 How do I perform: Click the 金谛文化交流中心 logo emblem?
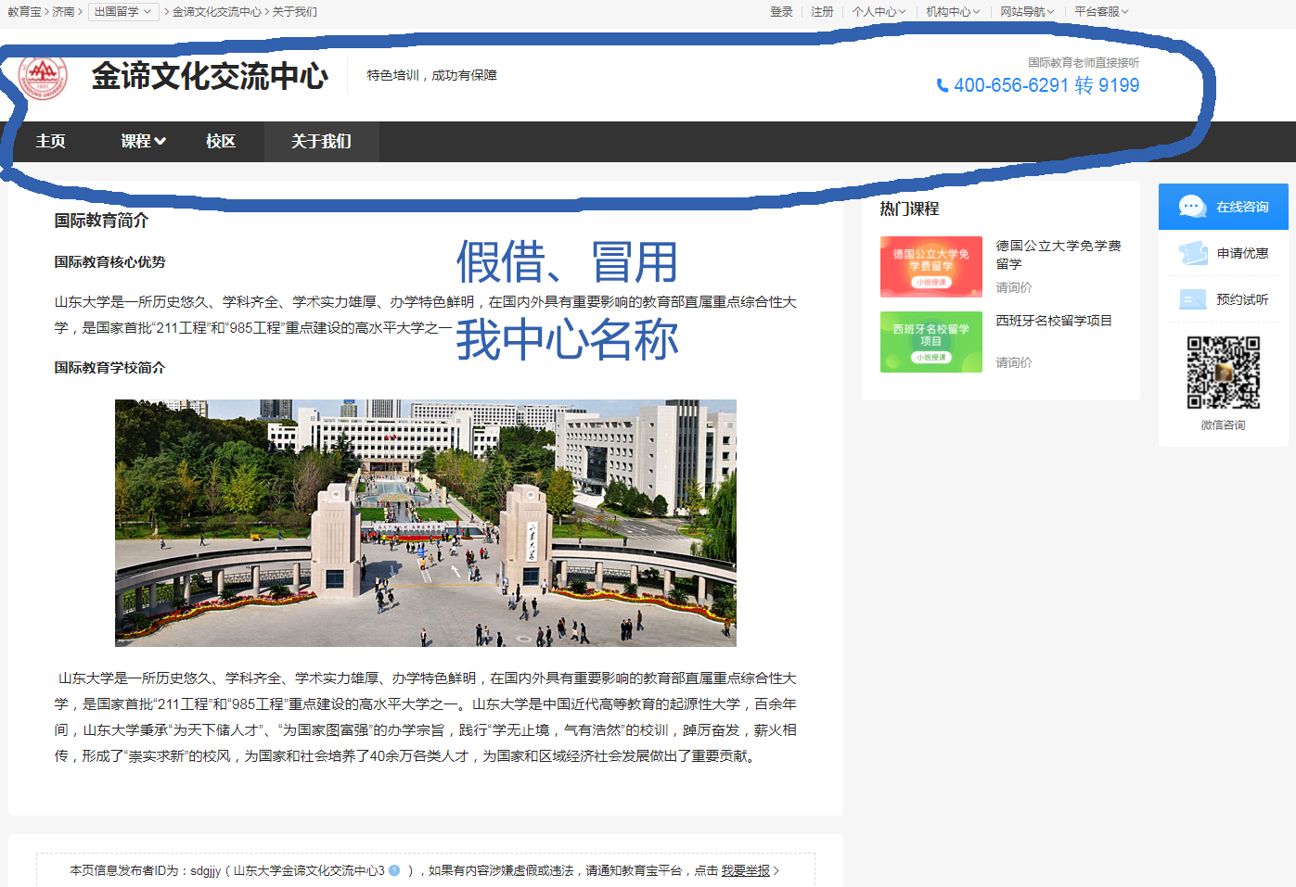(x=43, y=76)
